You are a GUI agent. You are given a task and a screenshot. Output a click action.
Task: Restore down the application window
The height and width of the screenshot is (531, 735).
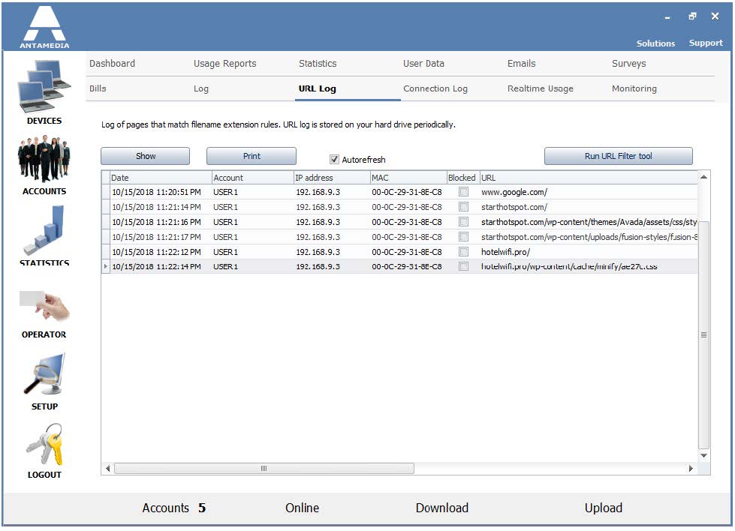click(x=692, y=16)
